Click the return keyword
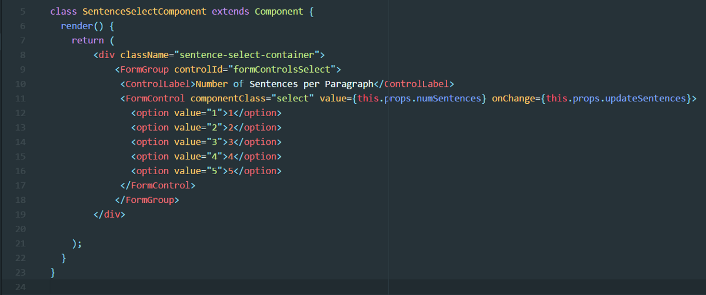 [88, 40]
